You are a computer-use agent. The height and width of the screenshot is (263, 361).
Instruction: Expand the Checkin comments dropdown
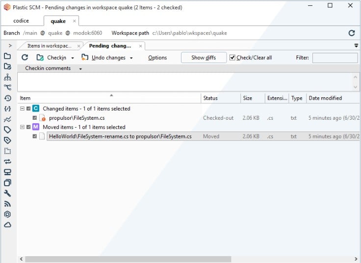click(80, 68)
